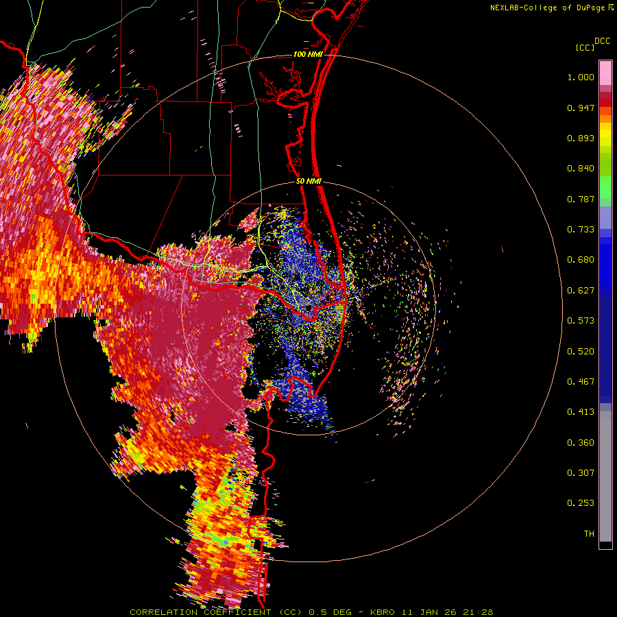Image resolution: width=617 pixels, height=617 pixels.
Task: Click the 0.840 color scale value
Action: pyautogui.click(x=581, y=169)
